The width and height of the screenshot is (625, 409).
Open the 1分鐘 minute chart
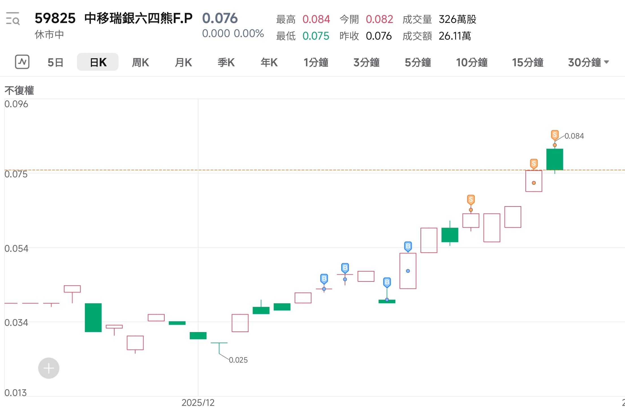316,62
